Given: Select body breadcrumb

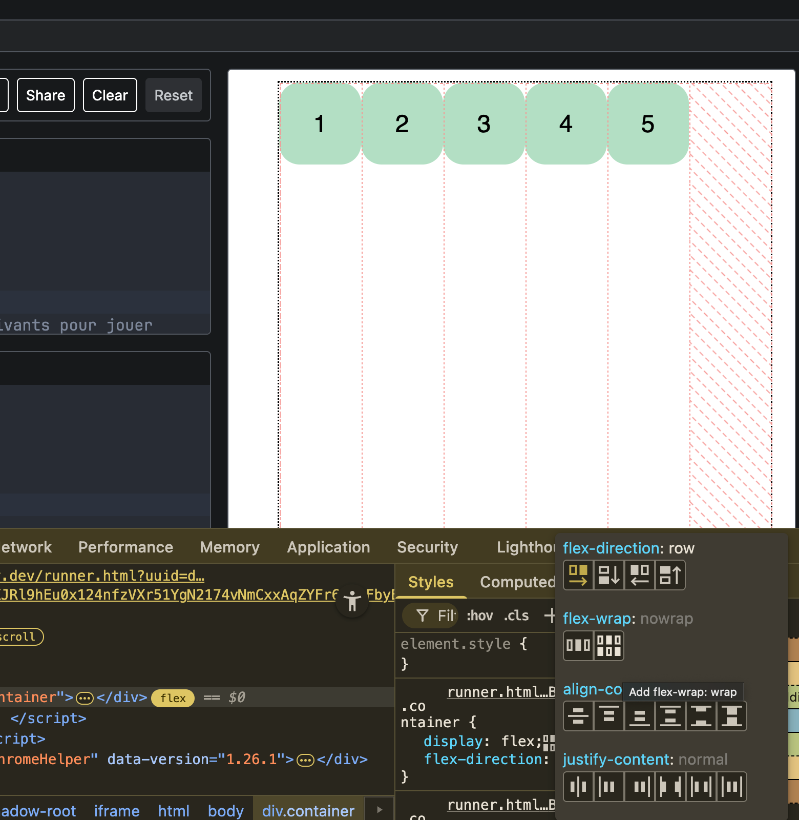Looking at the screenshot, I should [226, 811].
